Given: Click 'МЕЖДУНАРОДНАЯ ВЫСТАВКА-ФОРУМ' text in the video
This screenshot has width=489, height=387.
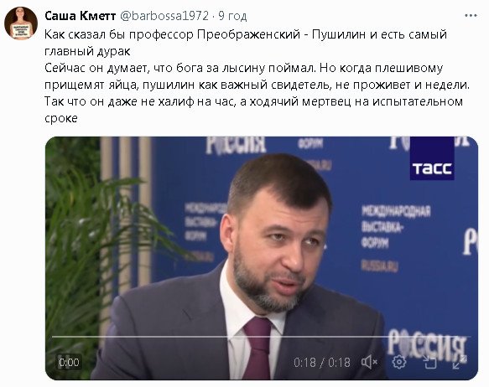Looking at the screenshot, I should pyautogui.click(x=396, y=227).
